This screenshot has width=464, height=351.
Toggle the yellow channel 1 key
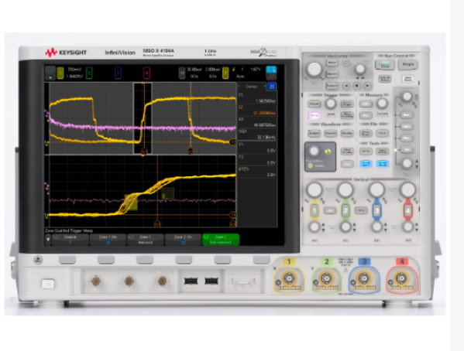(314, 210)
